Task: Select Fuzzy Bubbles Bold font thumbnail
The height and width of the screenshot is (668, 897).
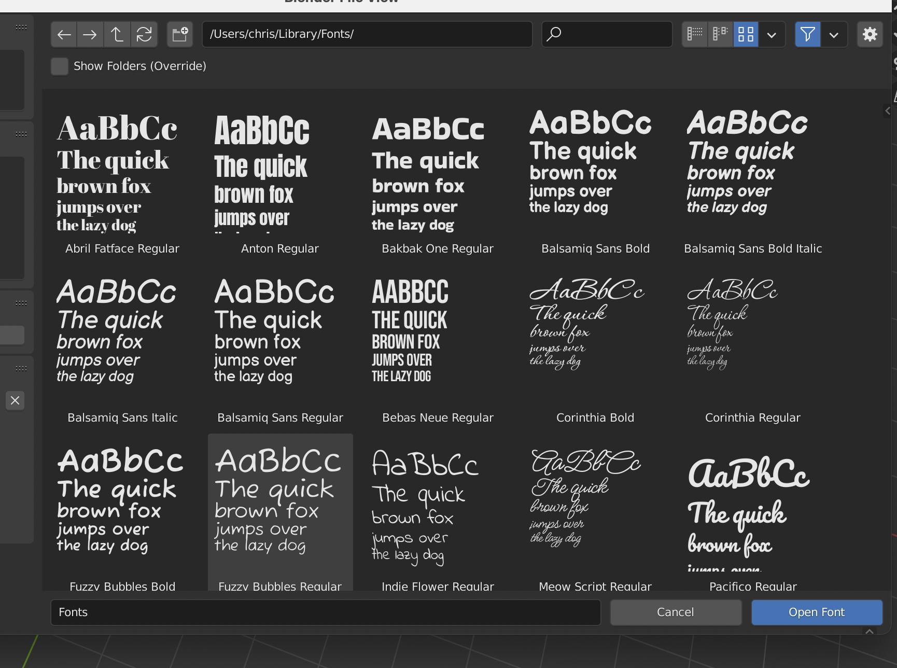Action: pyautogui.click(x=122, y=511)
